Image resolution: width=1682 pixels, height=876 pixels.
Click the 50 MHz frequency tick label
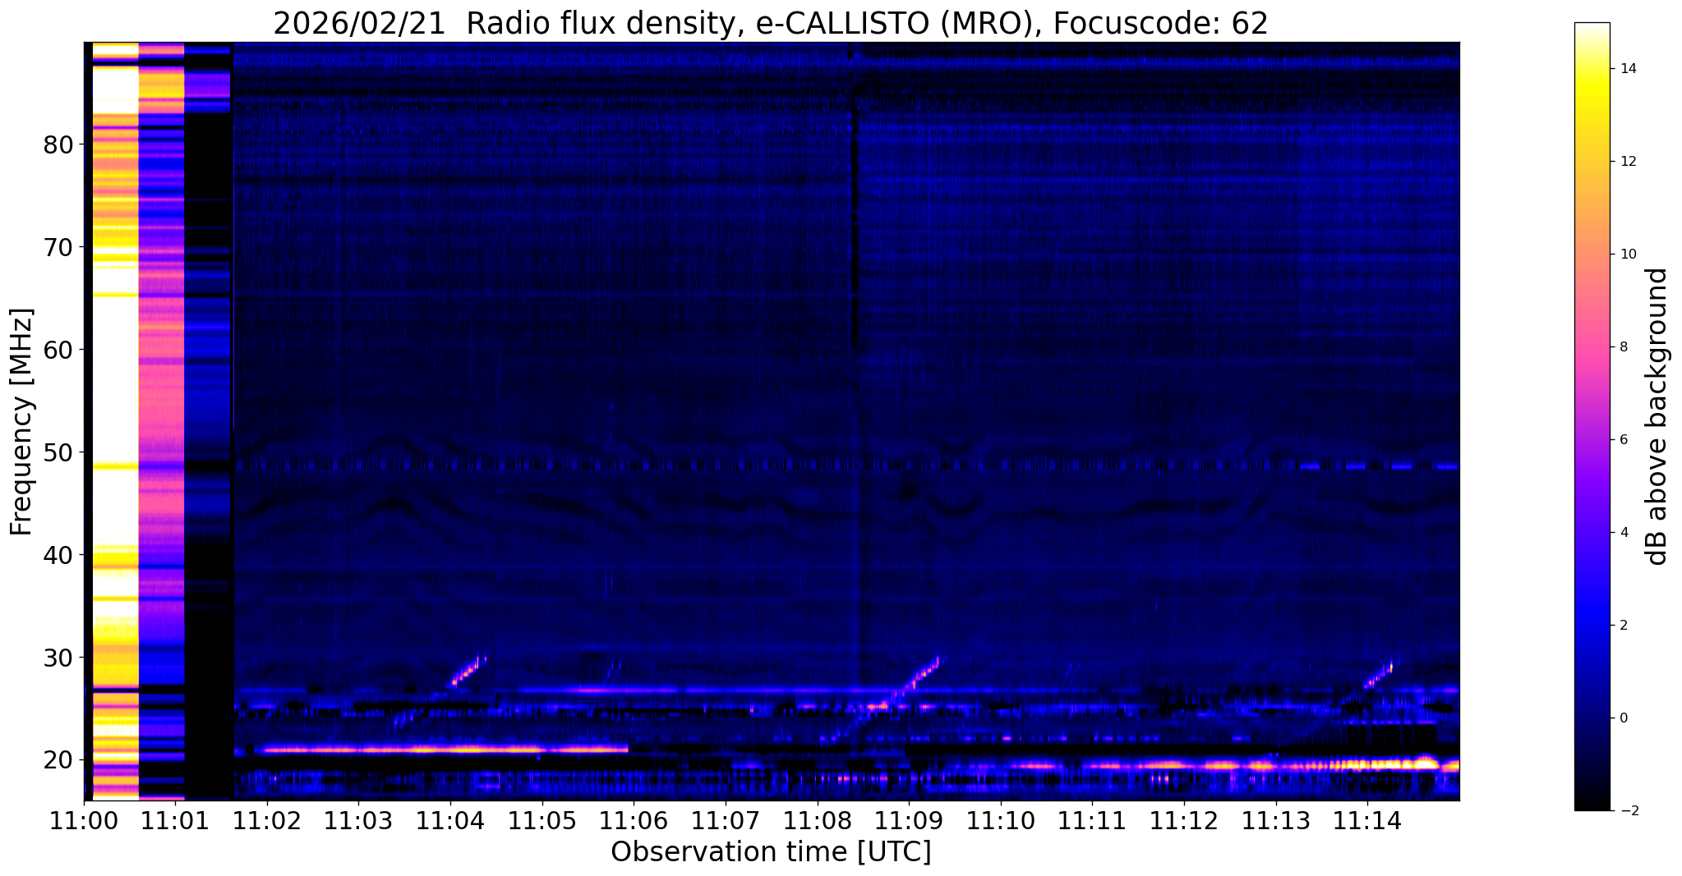(58, 452)
